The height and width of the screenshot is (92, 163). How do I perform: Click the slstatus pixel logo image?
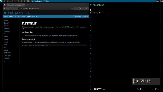coord(29,23)
